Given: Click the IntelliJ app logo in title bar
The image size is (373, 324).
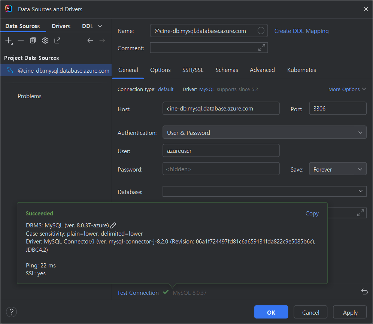Looking at the screenshot, I should (x=9, y=9).
